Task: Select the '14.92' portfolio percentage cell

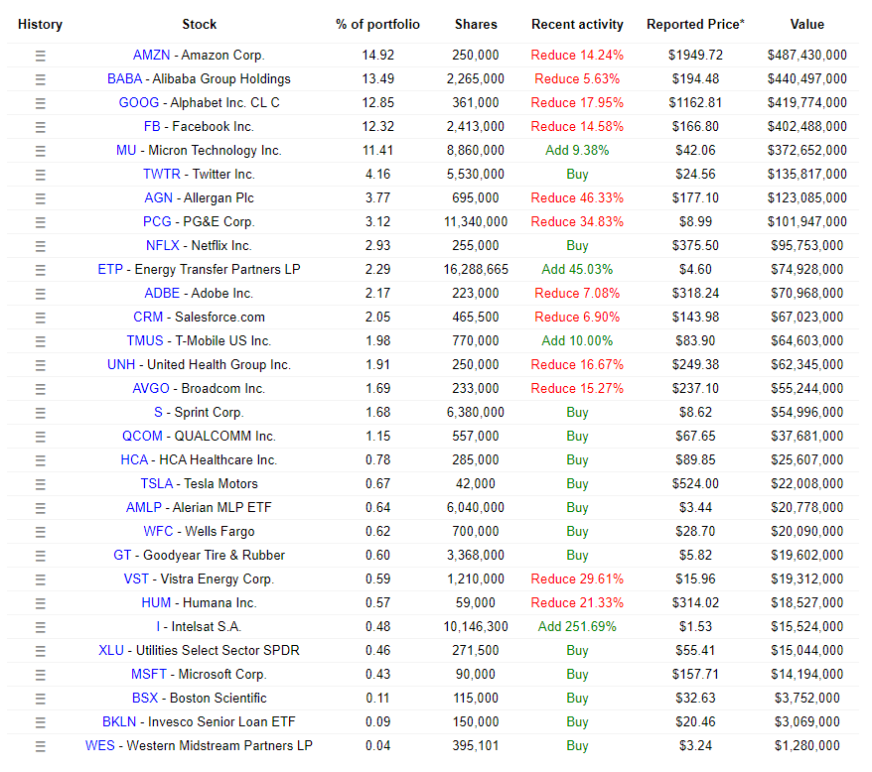Action: point(377,55)
